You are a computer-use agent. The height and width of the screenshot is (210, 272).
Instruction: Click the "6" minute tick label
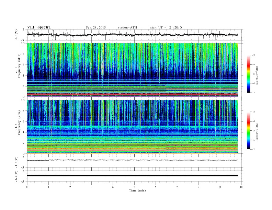156,187
